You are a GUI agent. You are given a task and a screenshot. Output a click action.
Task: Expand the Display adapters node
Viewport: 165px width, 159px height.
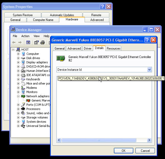click(18, 62)
